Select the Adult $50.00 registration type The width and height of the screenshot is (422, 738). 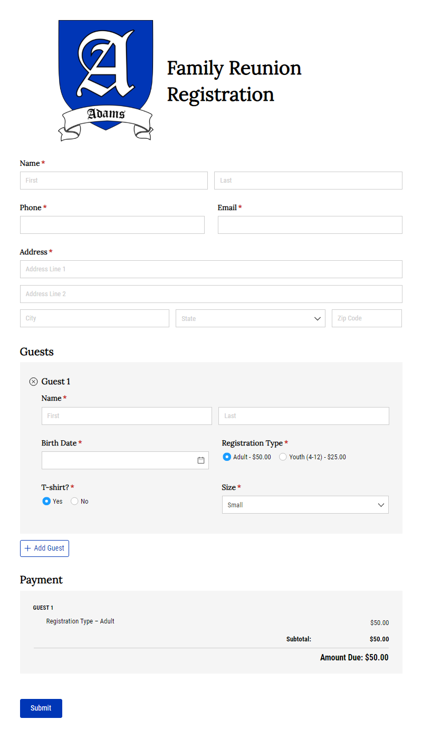(x=227, y=457)
